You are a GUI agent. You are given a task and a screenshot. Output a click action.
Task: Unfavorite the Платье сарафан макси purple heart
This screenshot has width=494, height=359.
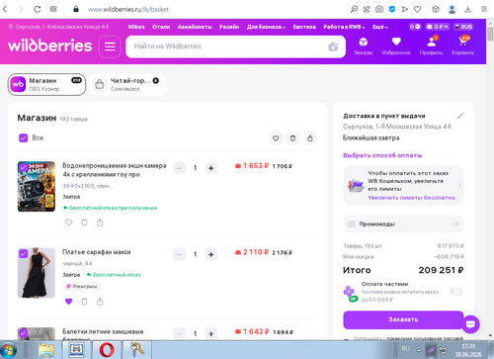coord(68,302)
